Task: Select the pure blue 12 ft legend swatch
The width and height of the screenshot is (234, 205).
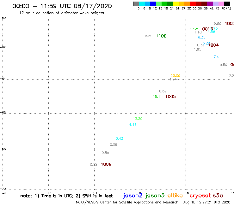Action: point(153,4)
